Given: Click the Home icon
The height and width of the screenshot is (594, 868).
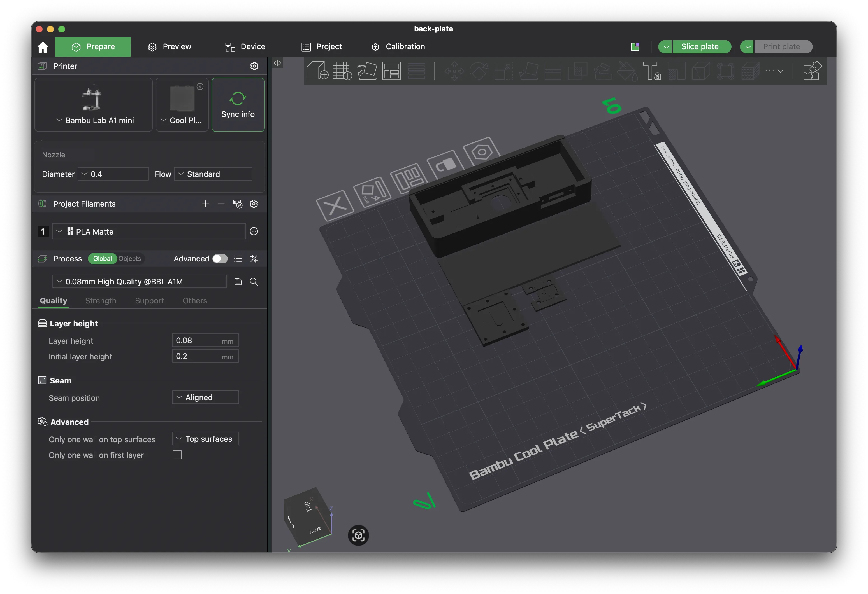Looking at the screenshot, I should coord(43,47).
